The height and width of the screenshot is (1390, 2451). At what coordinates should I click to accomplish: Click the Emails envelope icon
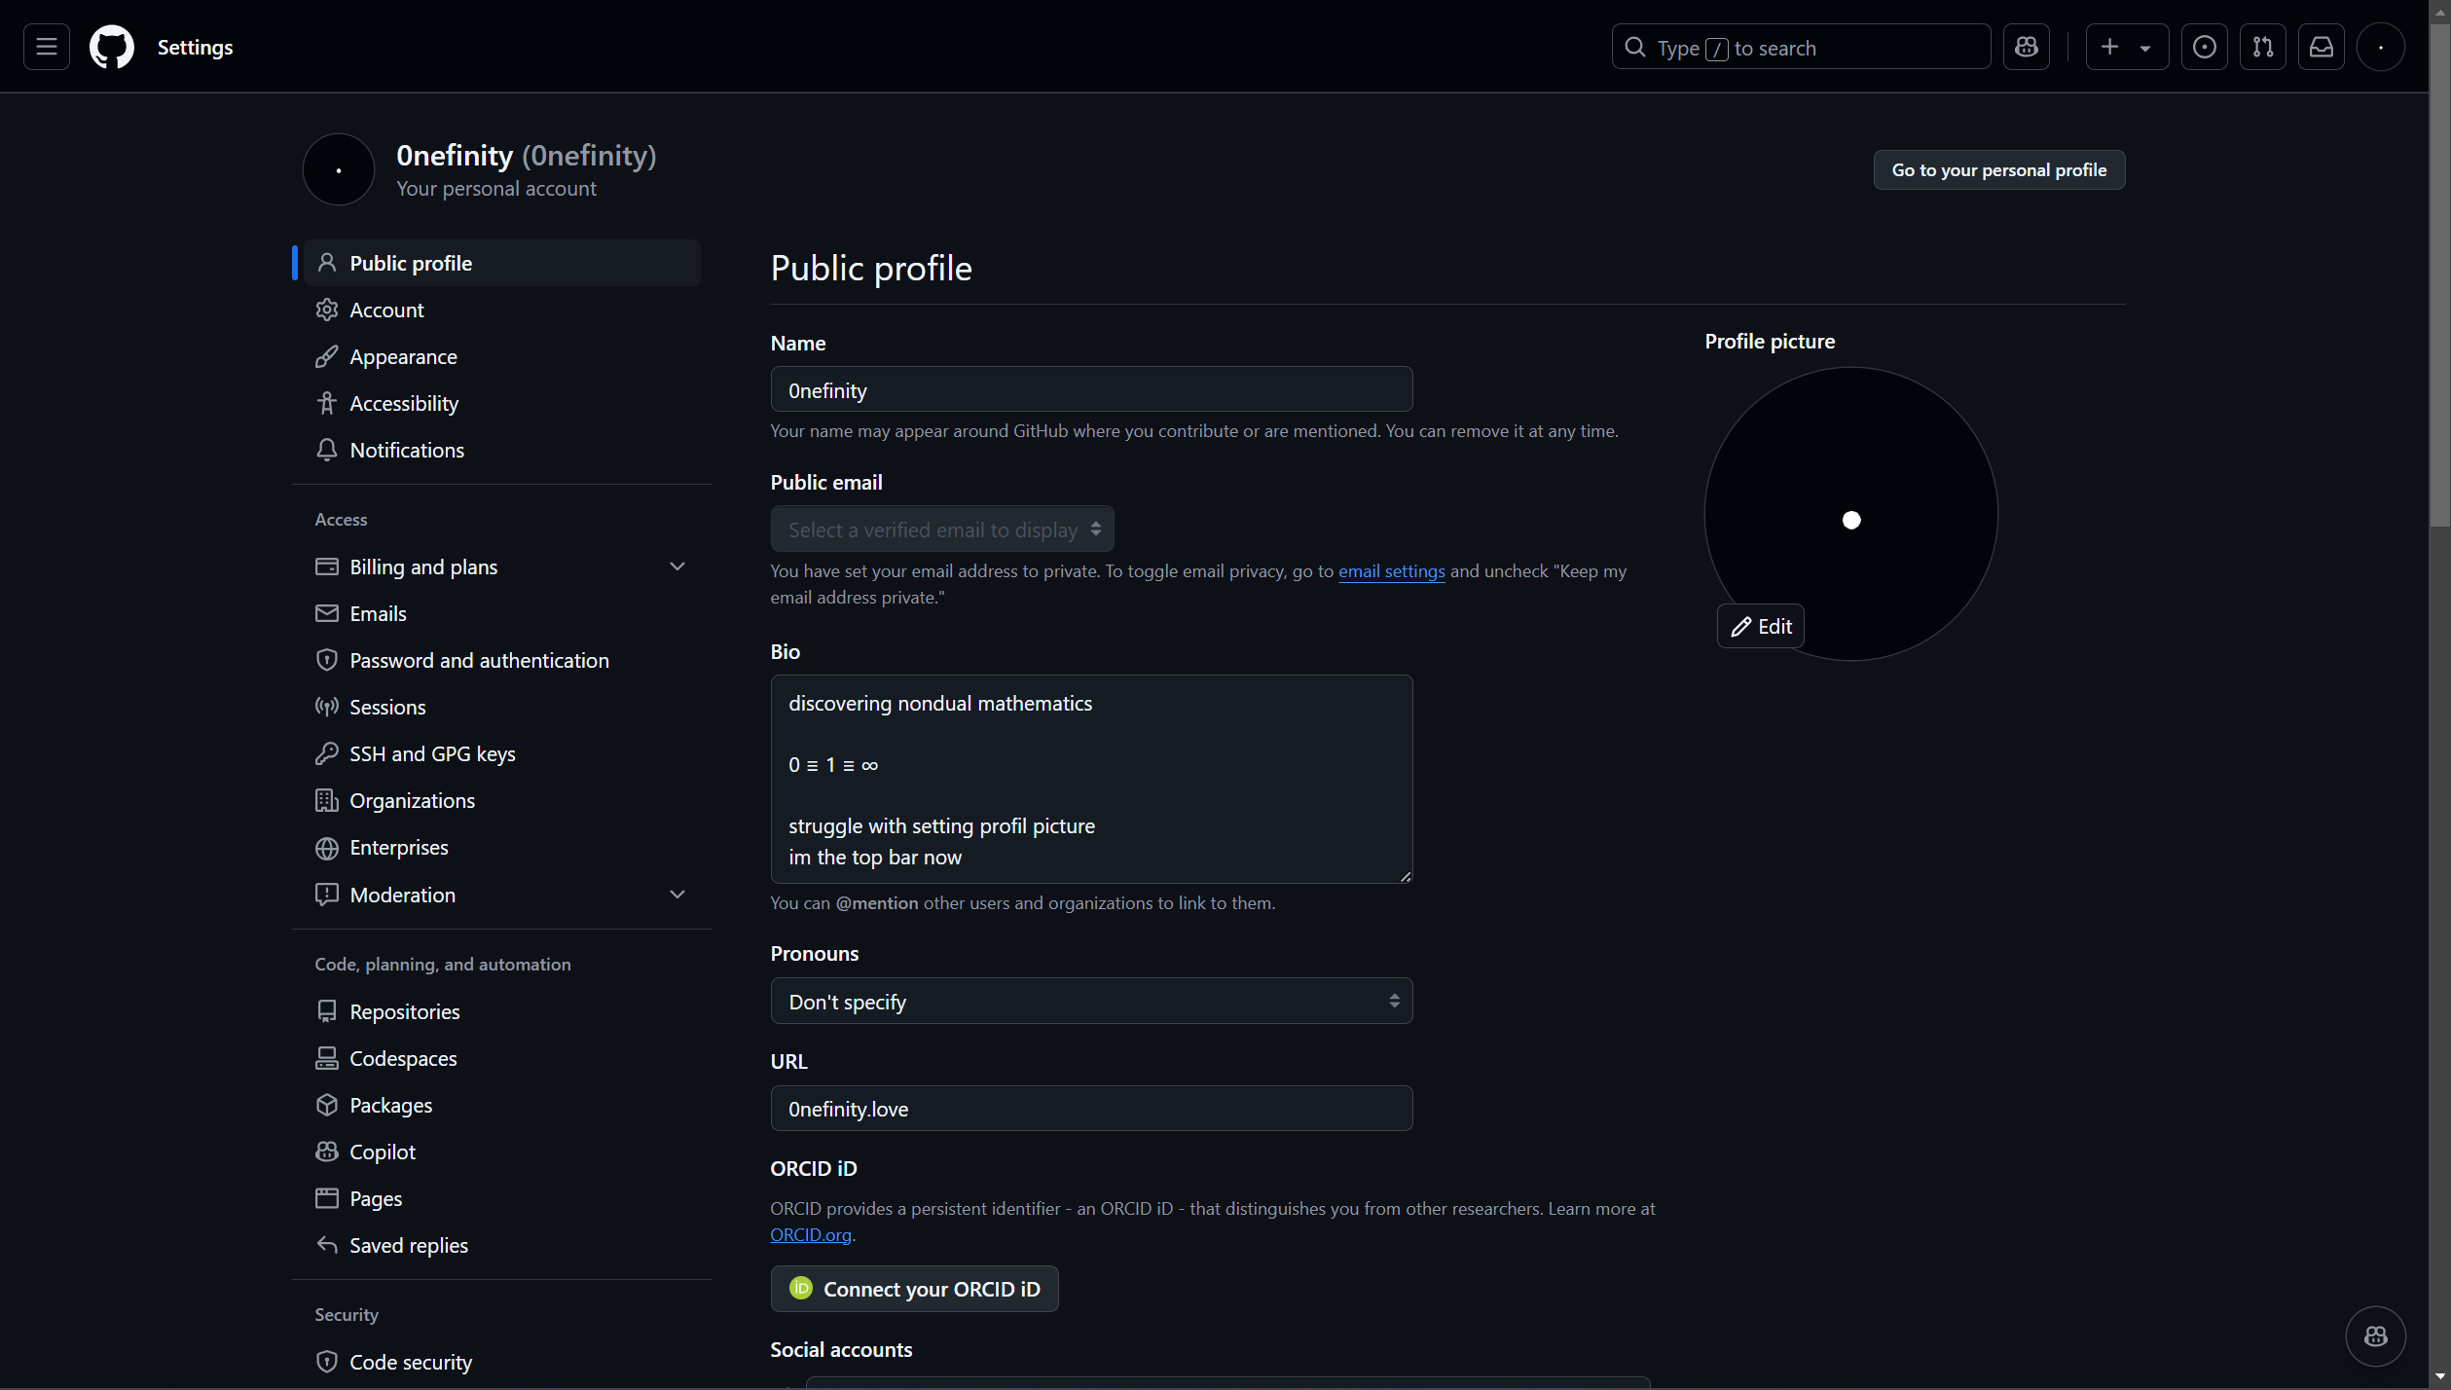[x=326, y=613]
